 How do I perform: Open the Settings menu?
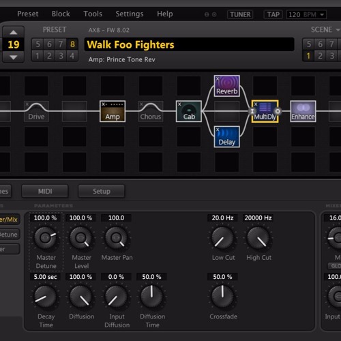pyautogui.click(x=130, y=14)
